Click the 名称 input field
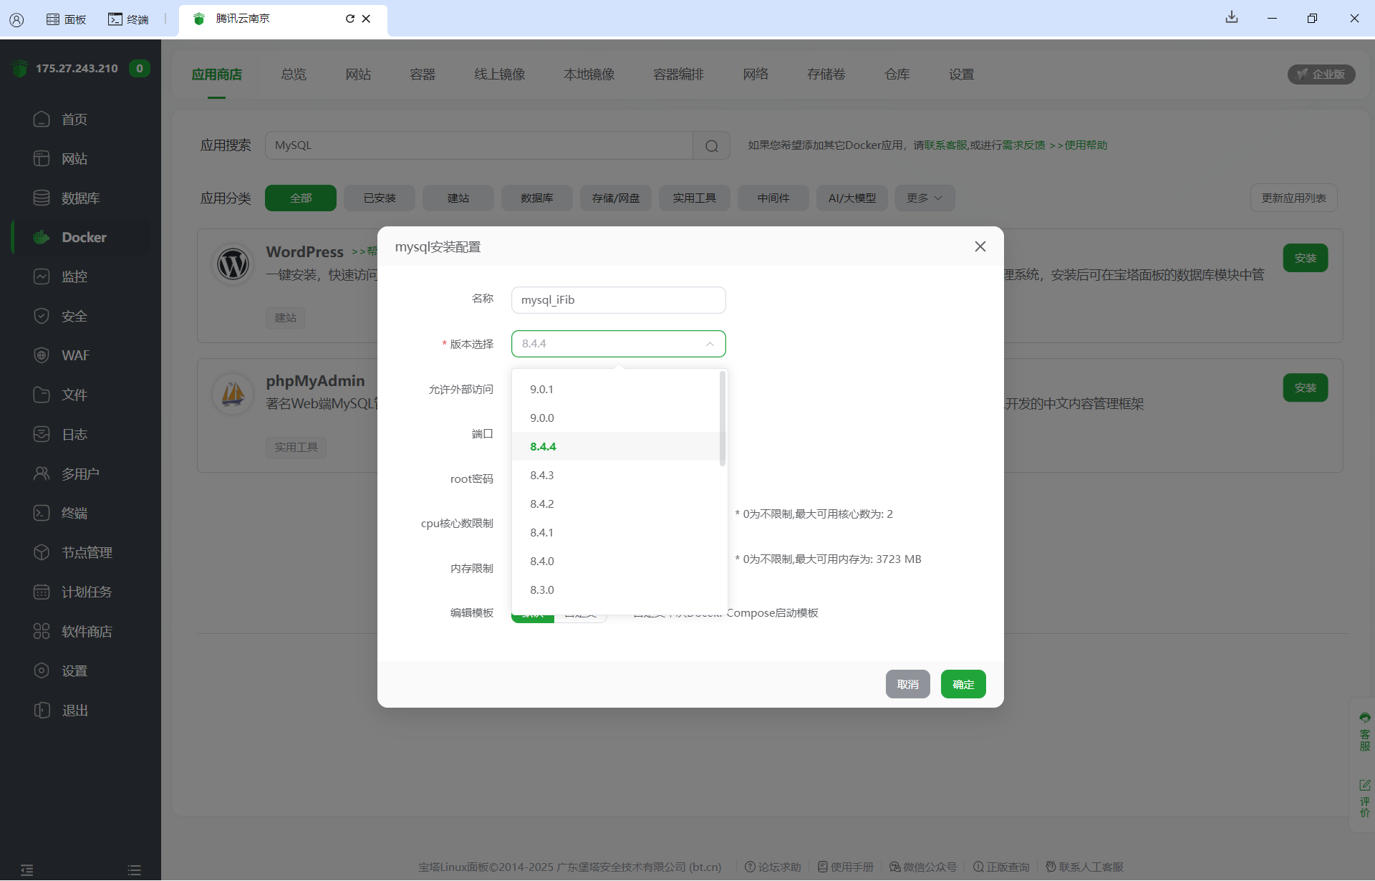 [618, 300]
